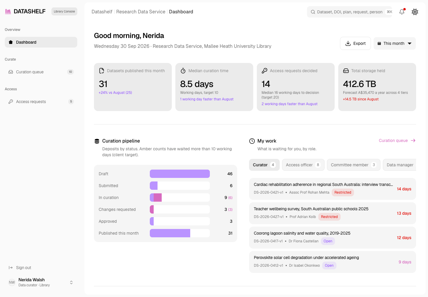Follow the Curation queue link in My work
The image size is (428, 297).
coord(397,140)
